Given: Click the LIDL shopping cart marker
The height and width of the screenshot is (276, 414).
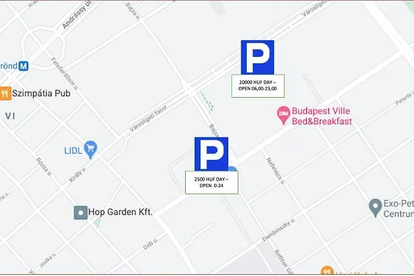Looking at the screenshot, I should (90, 150).
